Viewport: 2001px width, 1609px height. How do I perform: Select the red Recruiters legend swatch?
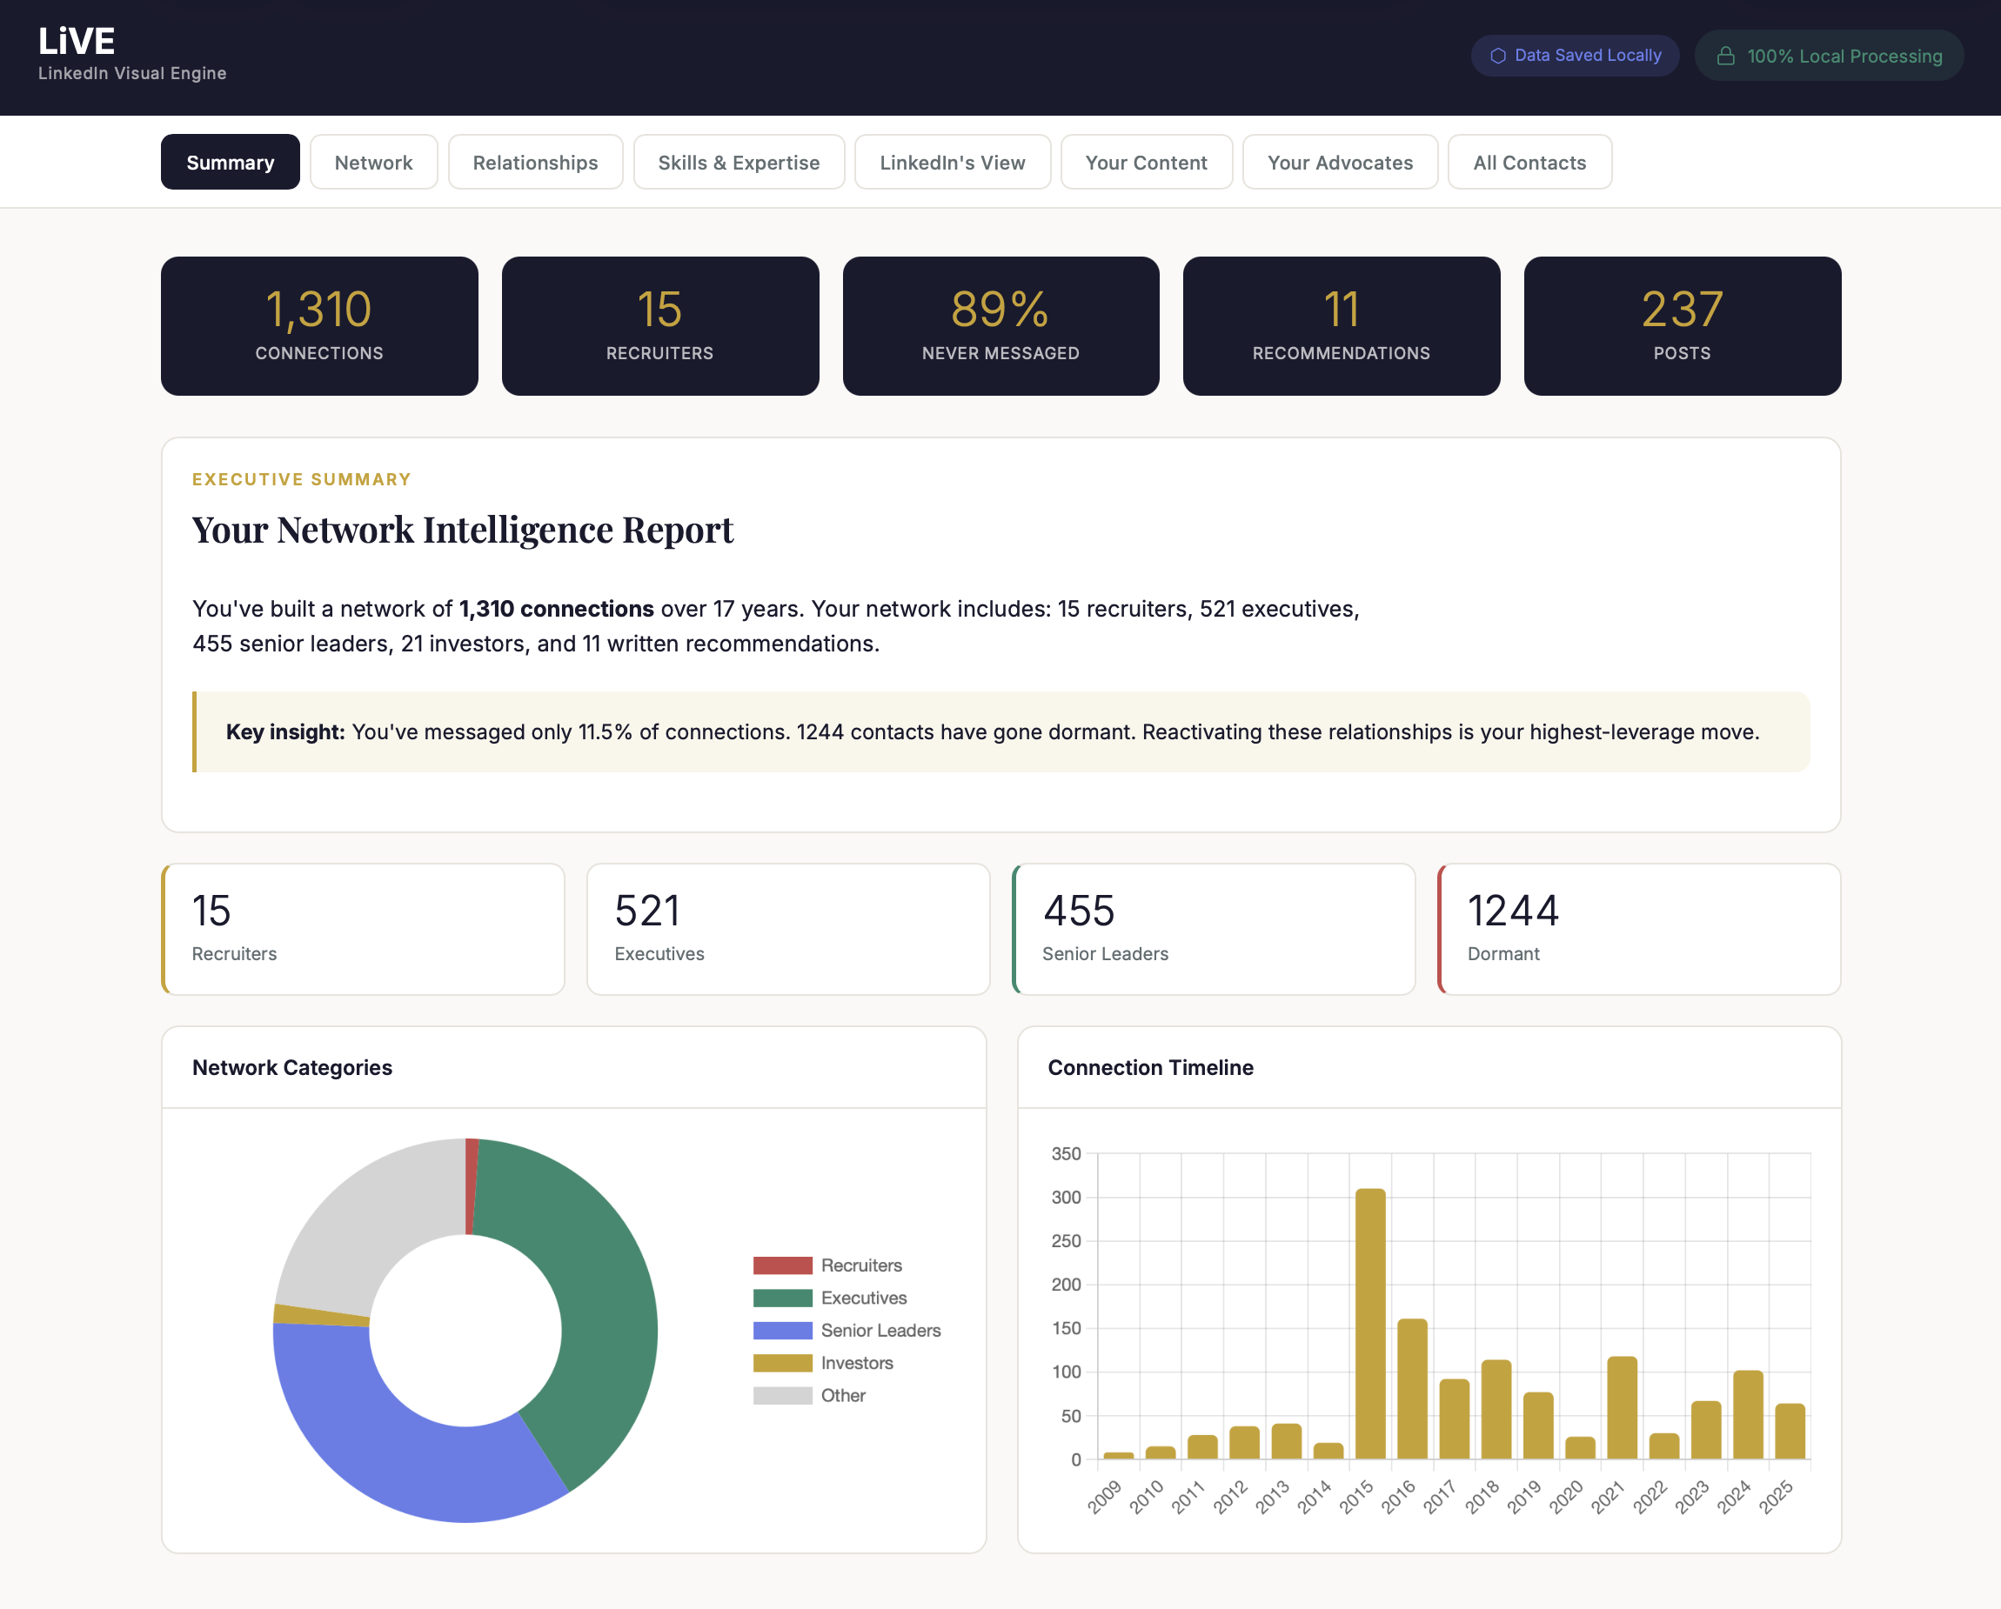(782, 1265)
